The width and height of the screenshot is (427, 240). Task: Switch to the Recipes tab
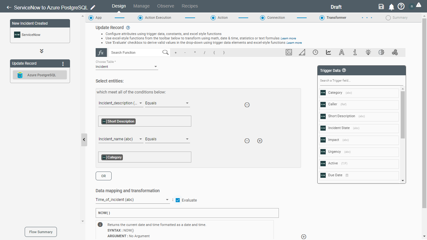pyautogui.click(x=190, y=6)
